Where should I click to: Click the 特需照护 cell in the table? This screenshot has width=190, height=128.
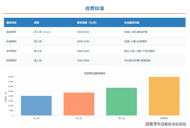pyautogui.click(x=12, y=61)
